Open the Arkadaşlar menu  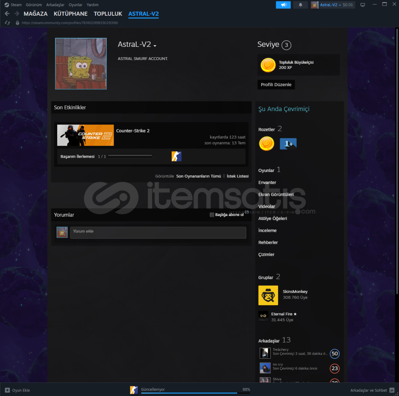[55, 5]
